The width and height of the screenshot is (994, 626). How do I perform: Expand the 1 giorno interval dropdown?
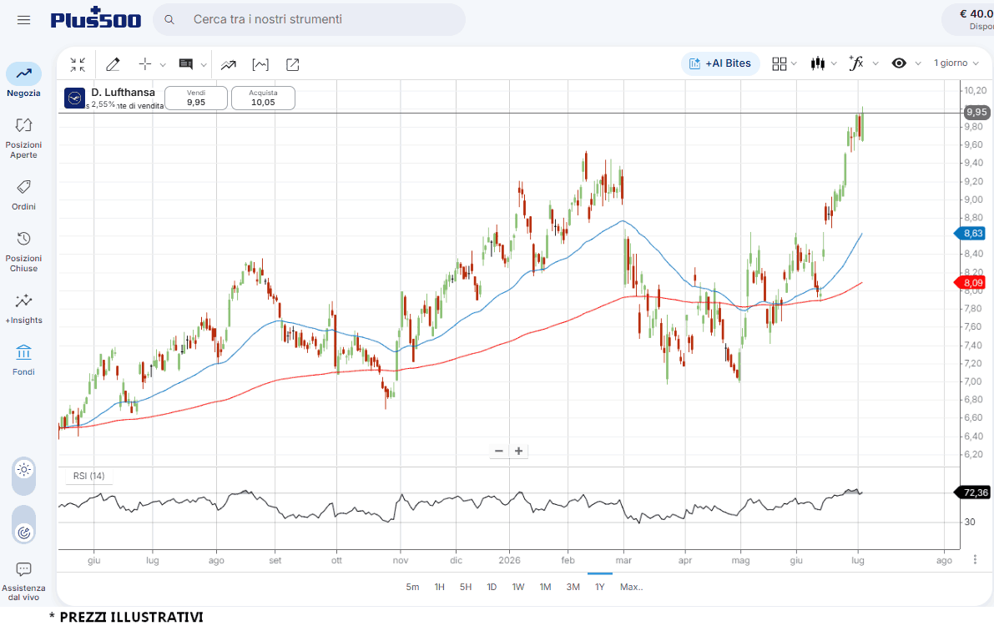956,63
